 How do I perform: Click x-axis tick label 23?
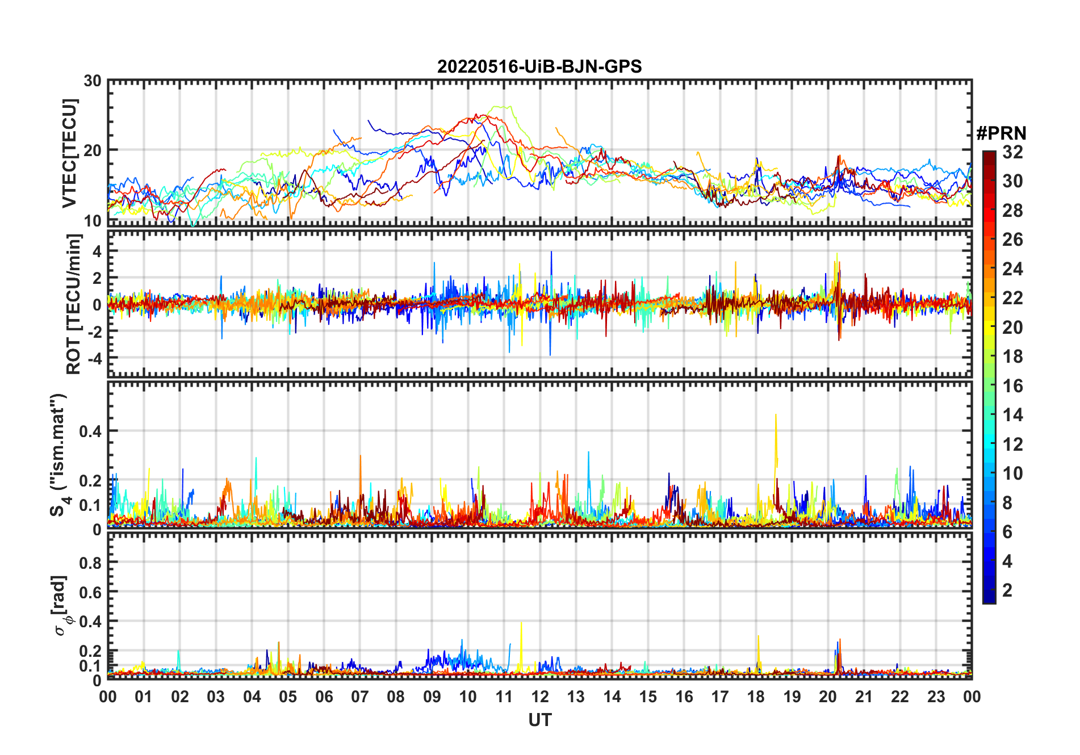936,697
